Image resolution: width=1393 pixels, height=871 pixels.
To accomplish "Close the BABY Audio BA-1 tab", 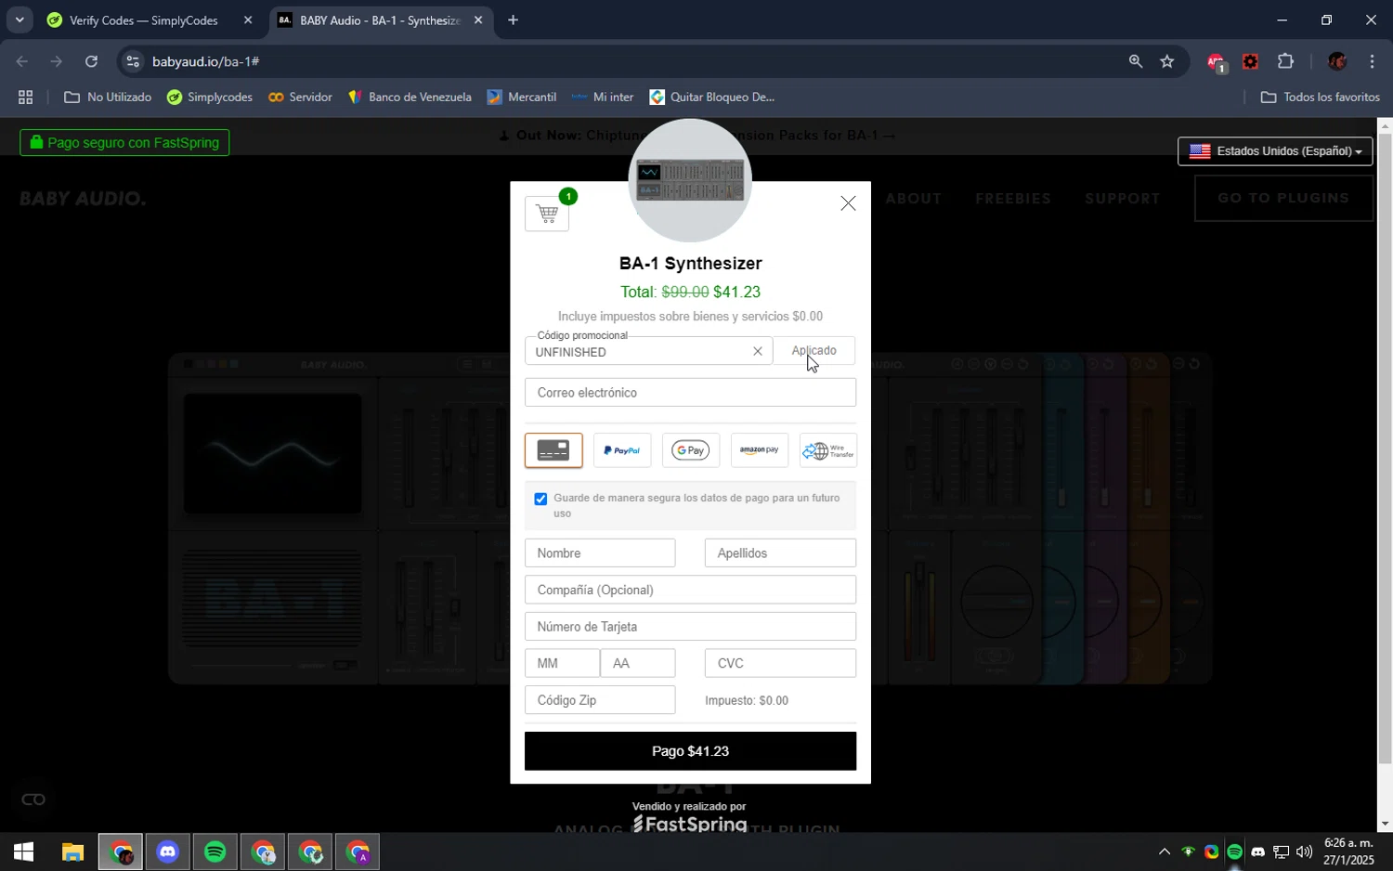I will 478,20.
